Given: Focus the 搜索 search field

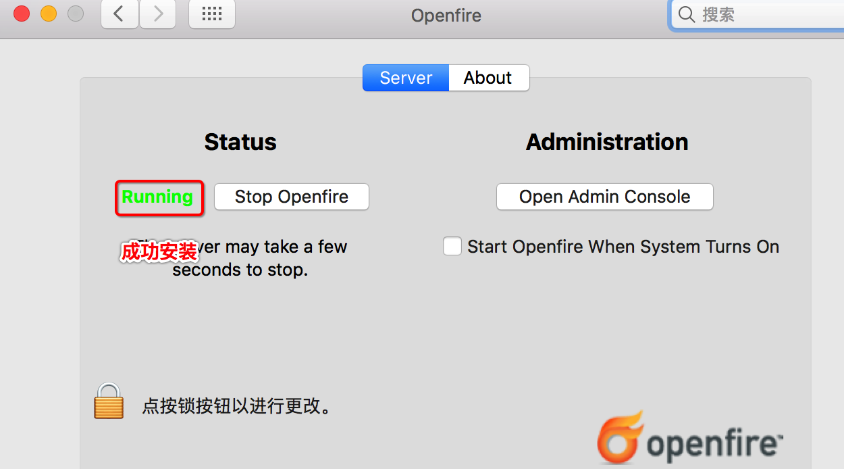Looking at the screenshot, I should point(758,14).
